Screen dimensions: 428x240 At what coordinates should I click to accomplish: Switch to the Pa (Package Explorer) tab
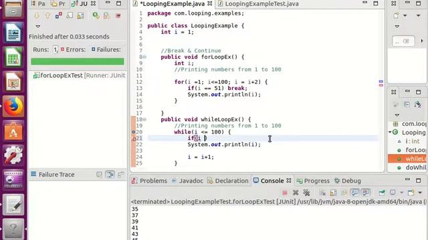click(38, 4)
